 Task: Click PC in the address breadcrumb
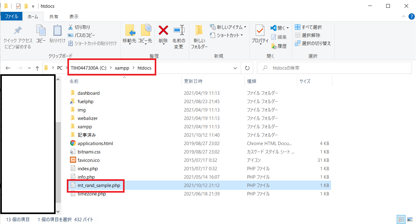coord(60,68)
